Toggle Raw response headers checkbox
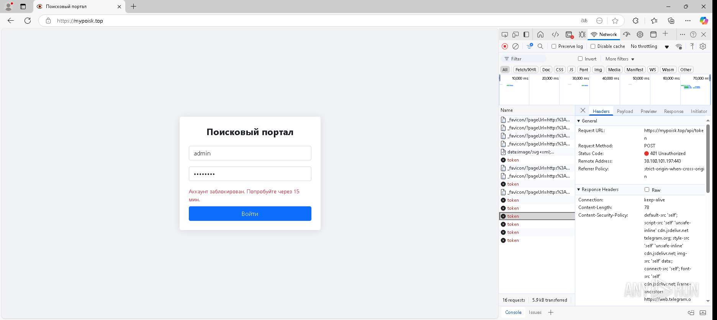Image resolution: width=717 pixels, height=320 pixels. 647,189
